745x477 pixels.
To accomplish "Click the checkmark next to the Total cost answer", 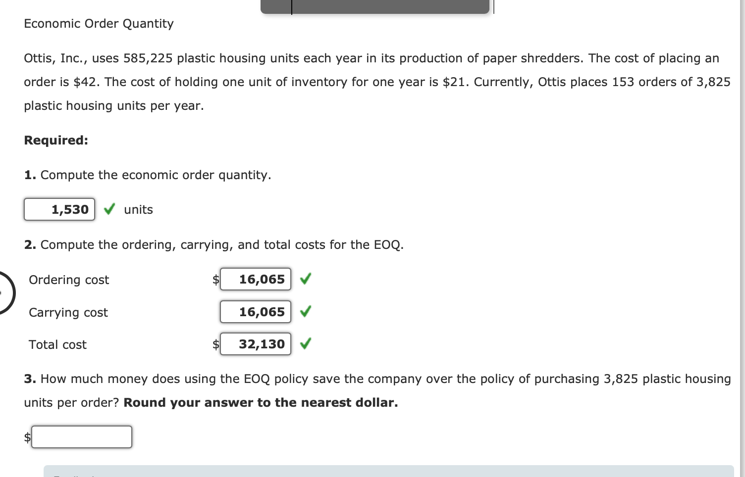I will coord(306,344).
